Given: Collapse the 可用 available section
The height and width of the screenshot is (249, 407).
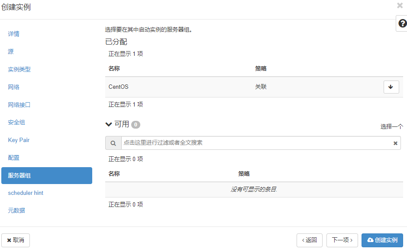Looking at the screenshot, I should 109,124.
